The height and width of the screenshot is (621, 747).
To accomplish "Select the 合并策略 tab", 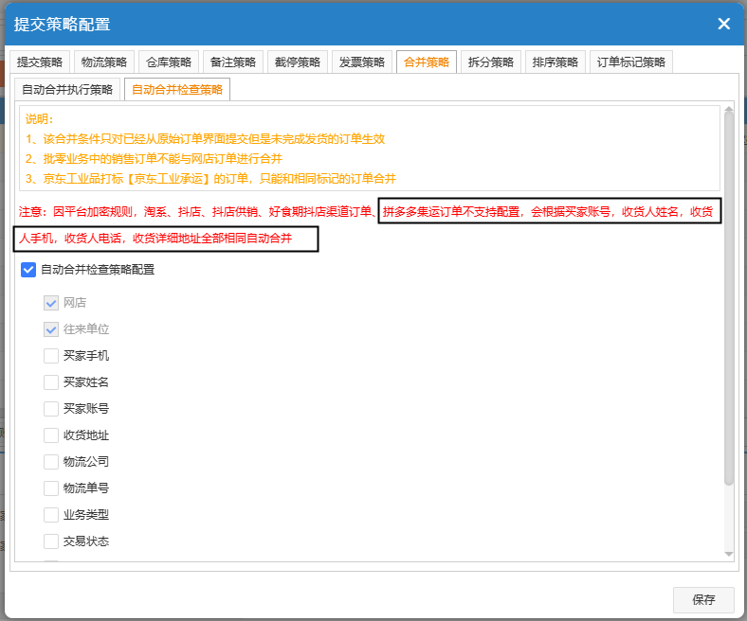I will 427,62.
